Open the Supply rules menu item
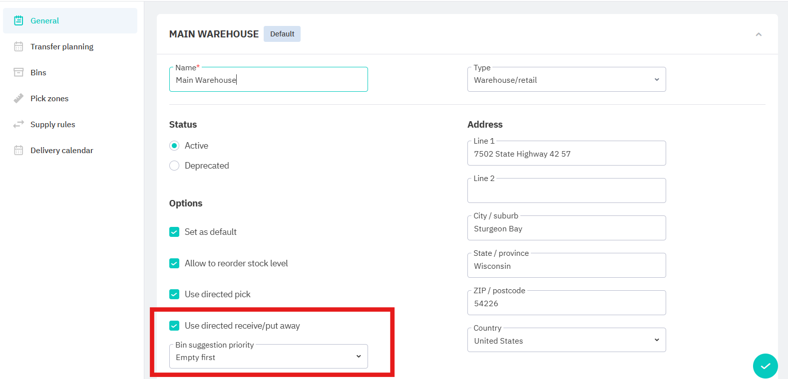 point(52,124)
